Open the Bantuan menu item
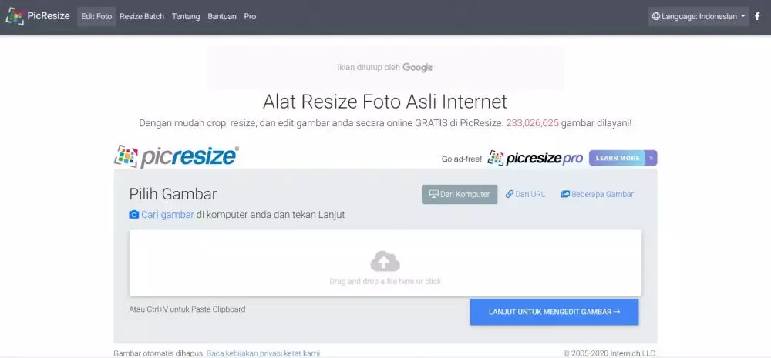 [x=222, y=16]
